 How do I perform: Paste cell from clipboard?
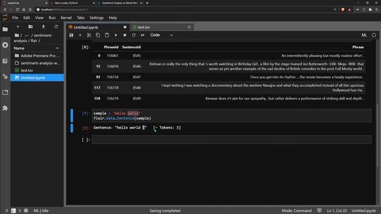[107, 35]
